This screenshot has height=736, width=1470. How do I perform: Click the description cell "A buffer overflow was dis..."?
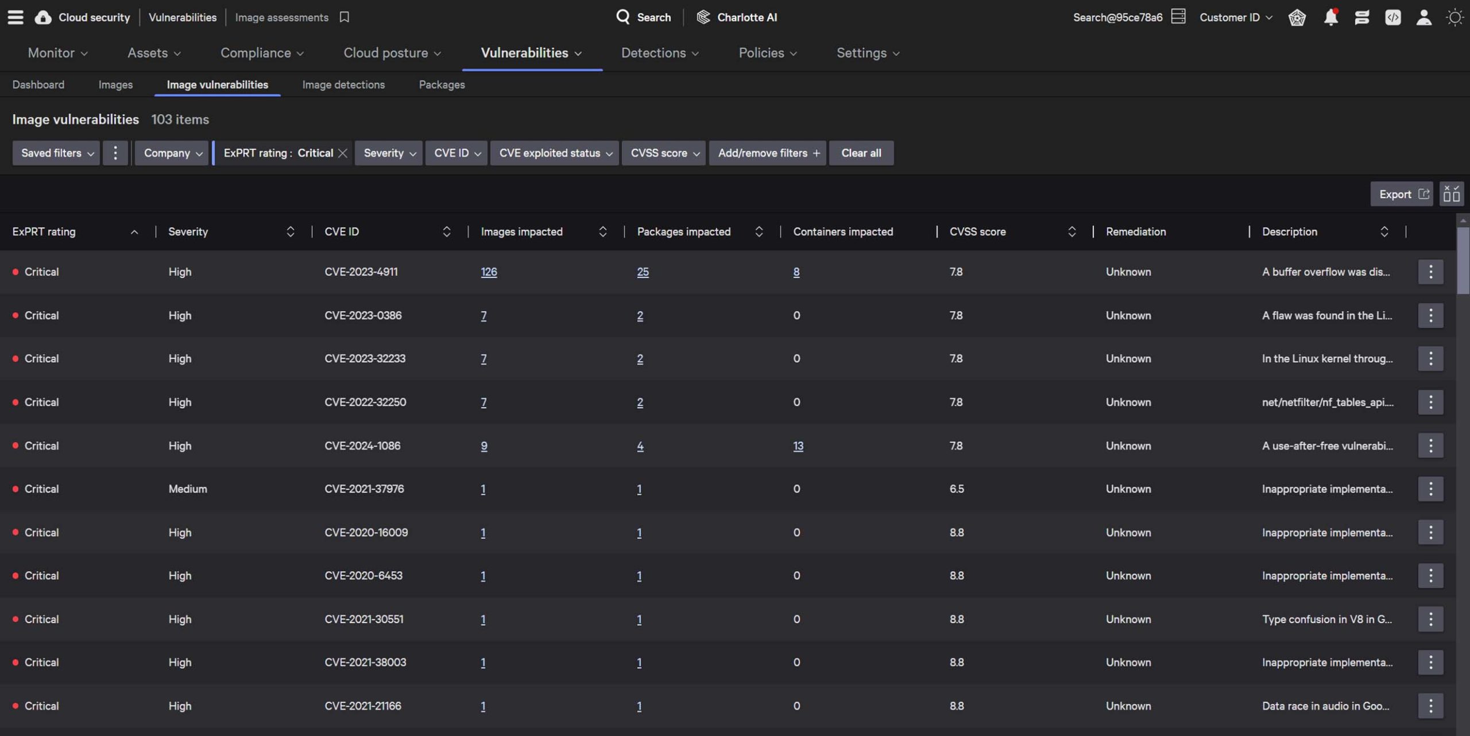point(1326,272)
